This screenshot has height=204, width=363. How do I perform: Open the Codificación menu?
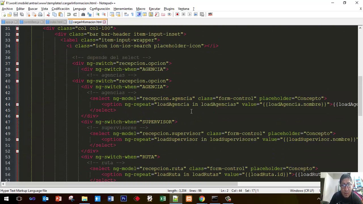(60, 9)
